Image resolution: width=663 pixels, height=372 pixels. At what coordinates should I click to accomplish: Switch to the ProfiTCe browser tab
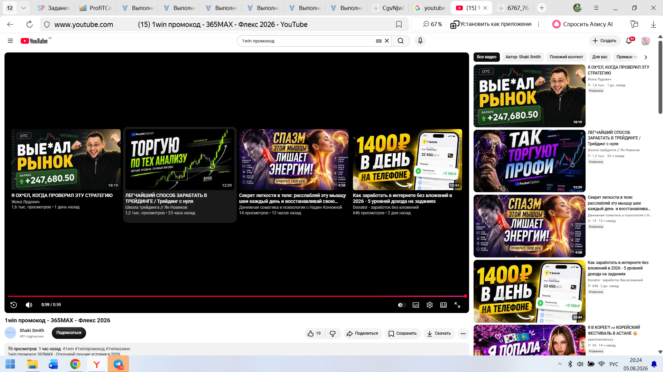point(95,8)
